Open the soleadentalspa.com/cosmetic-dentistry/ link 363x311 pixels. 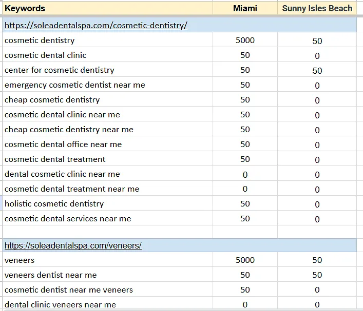96,26
